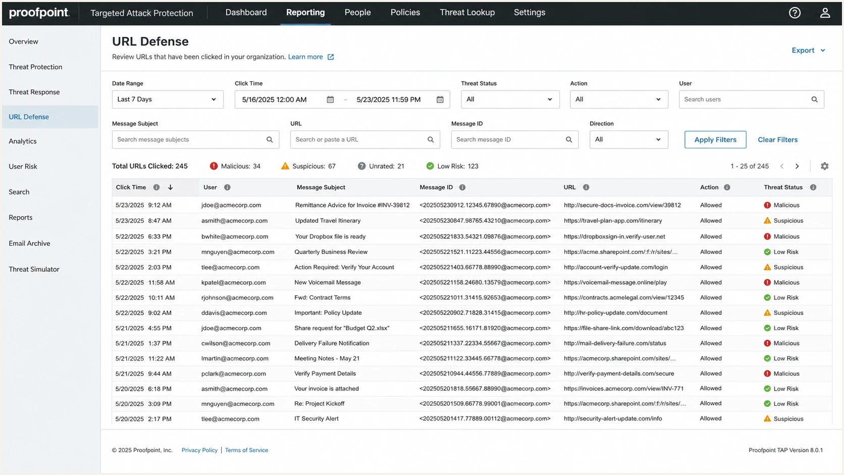Open the Threat Status filter dropdown
The image size is (844, 475).
510,99
